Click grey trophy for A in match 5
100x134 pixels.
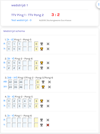(x=41, y=120)
